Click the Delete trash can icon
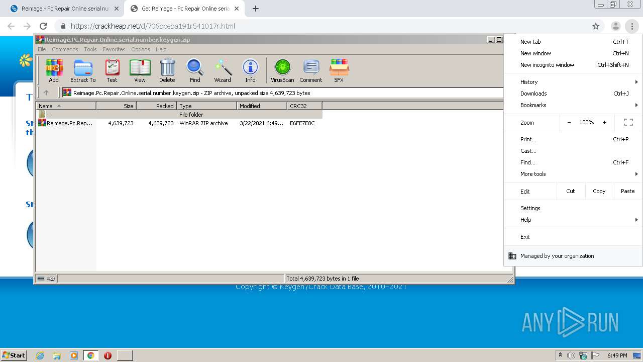 (167, 70)
